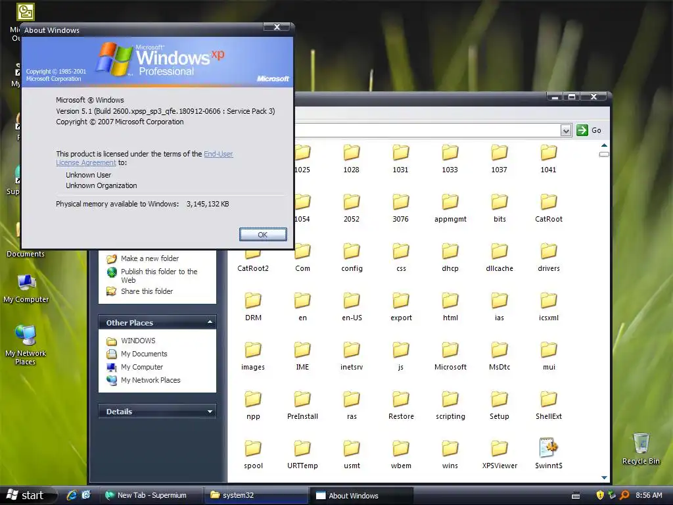Select the 1033 folder
This screenshot has height=505, width=673.
coord(450,158)
